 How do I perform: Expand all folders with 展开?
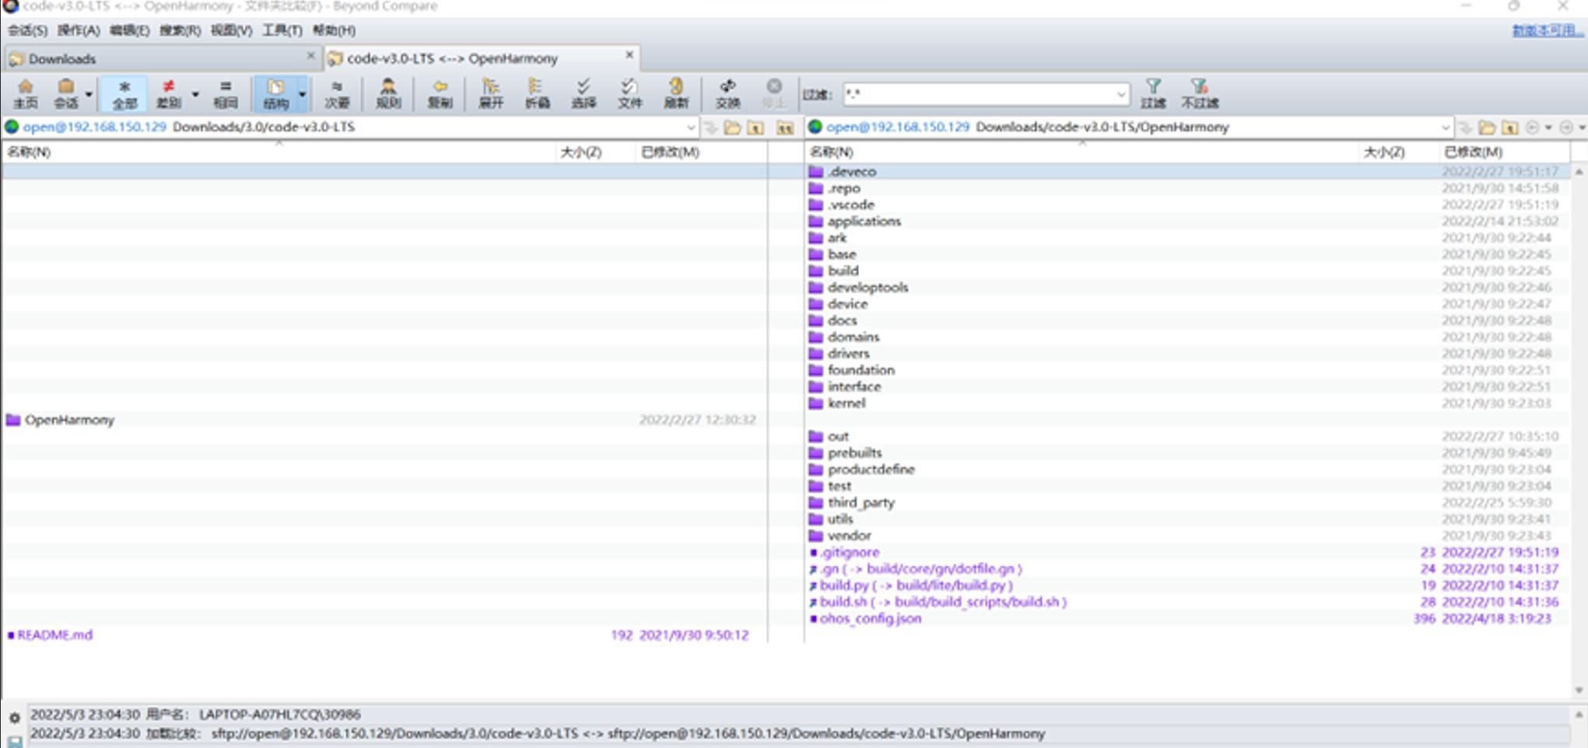[491, 93]
